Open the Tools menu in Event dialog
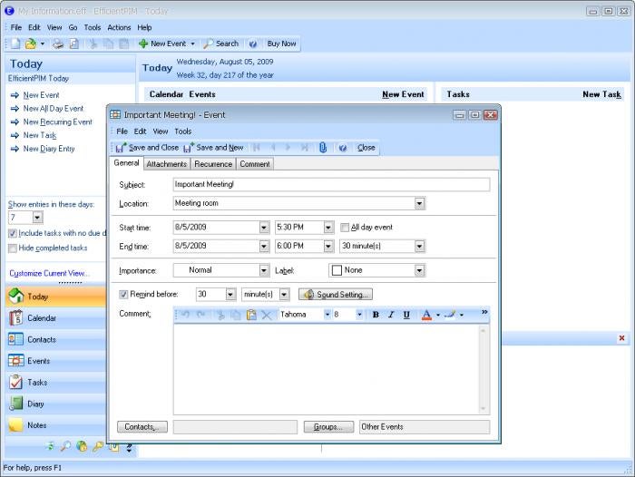Screen dimensions: 635x477 pyautogui.click(x=183, y=131)
